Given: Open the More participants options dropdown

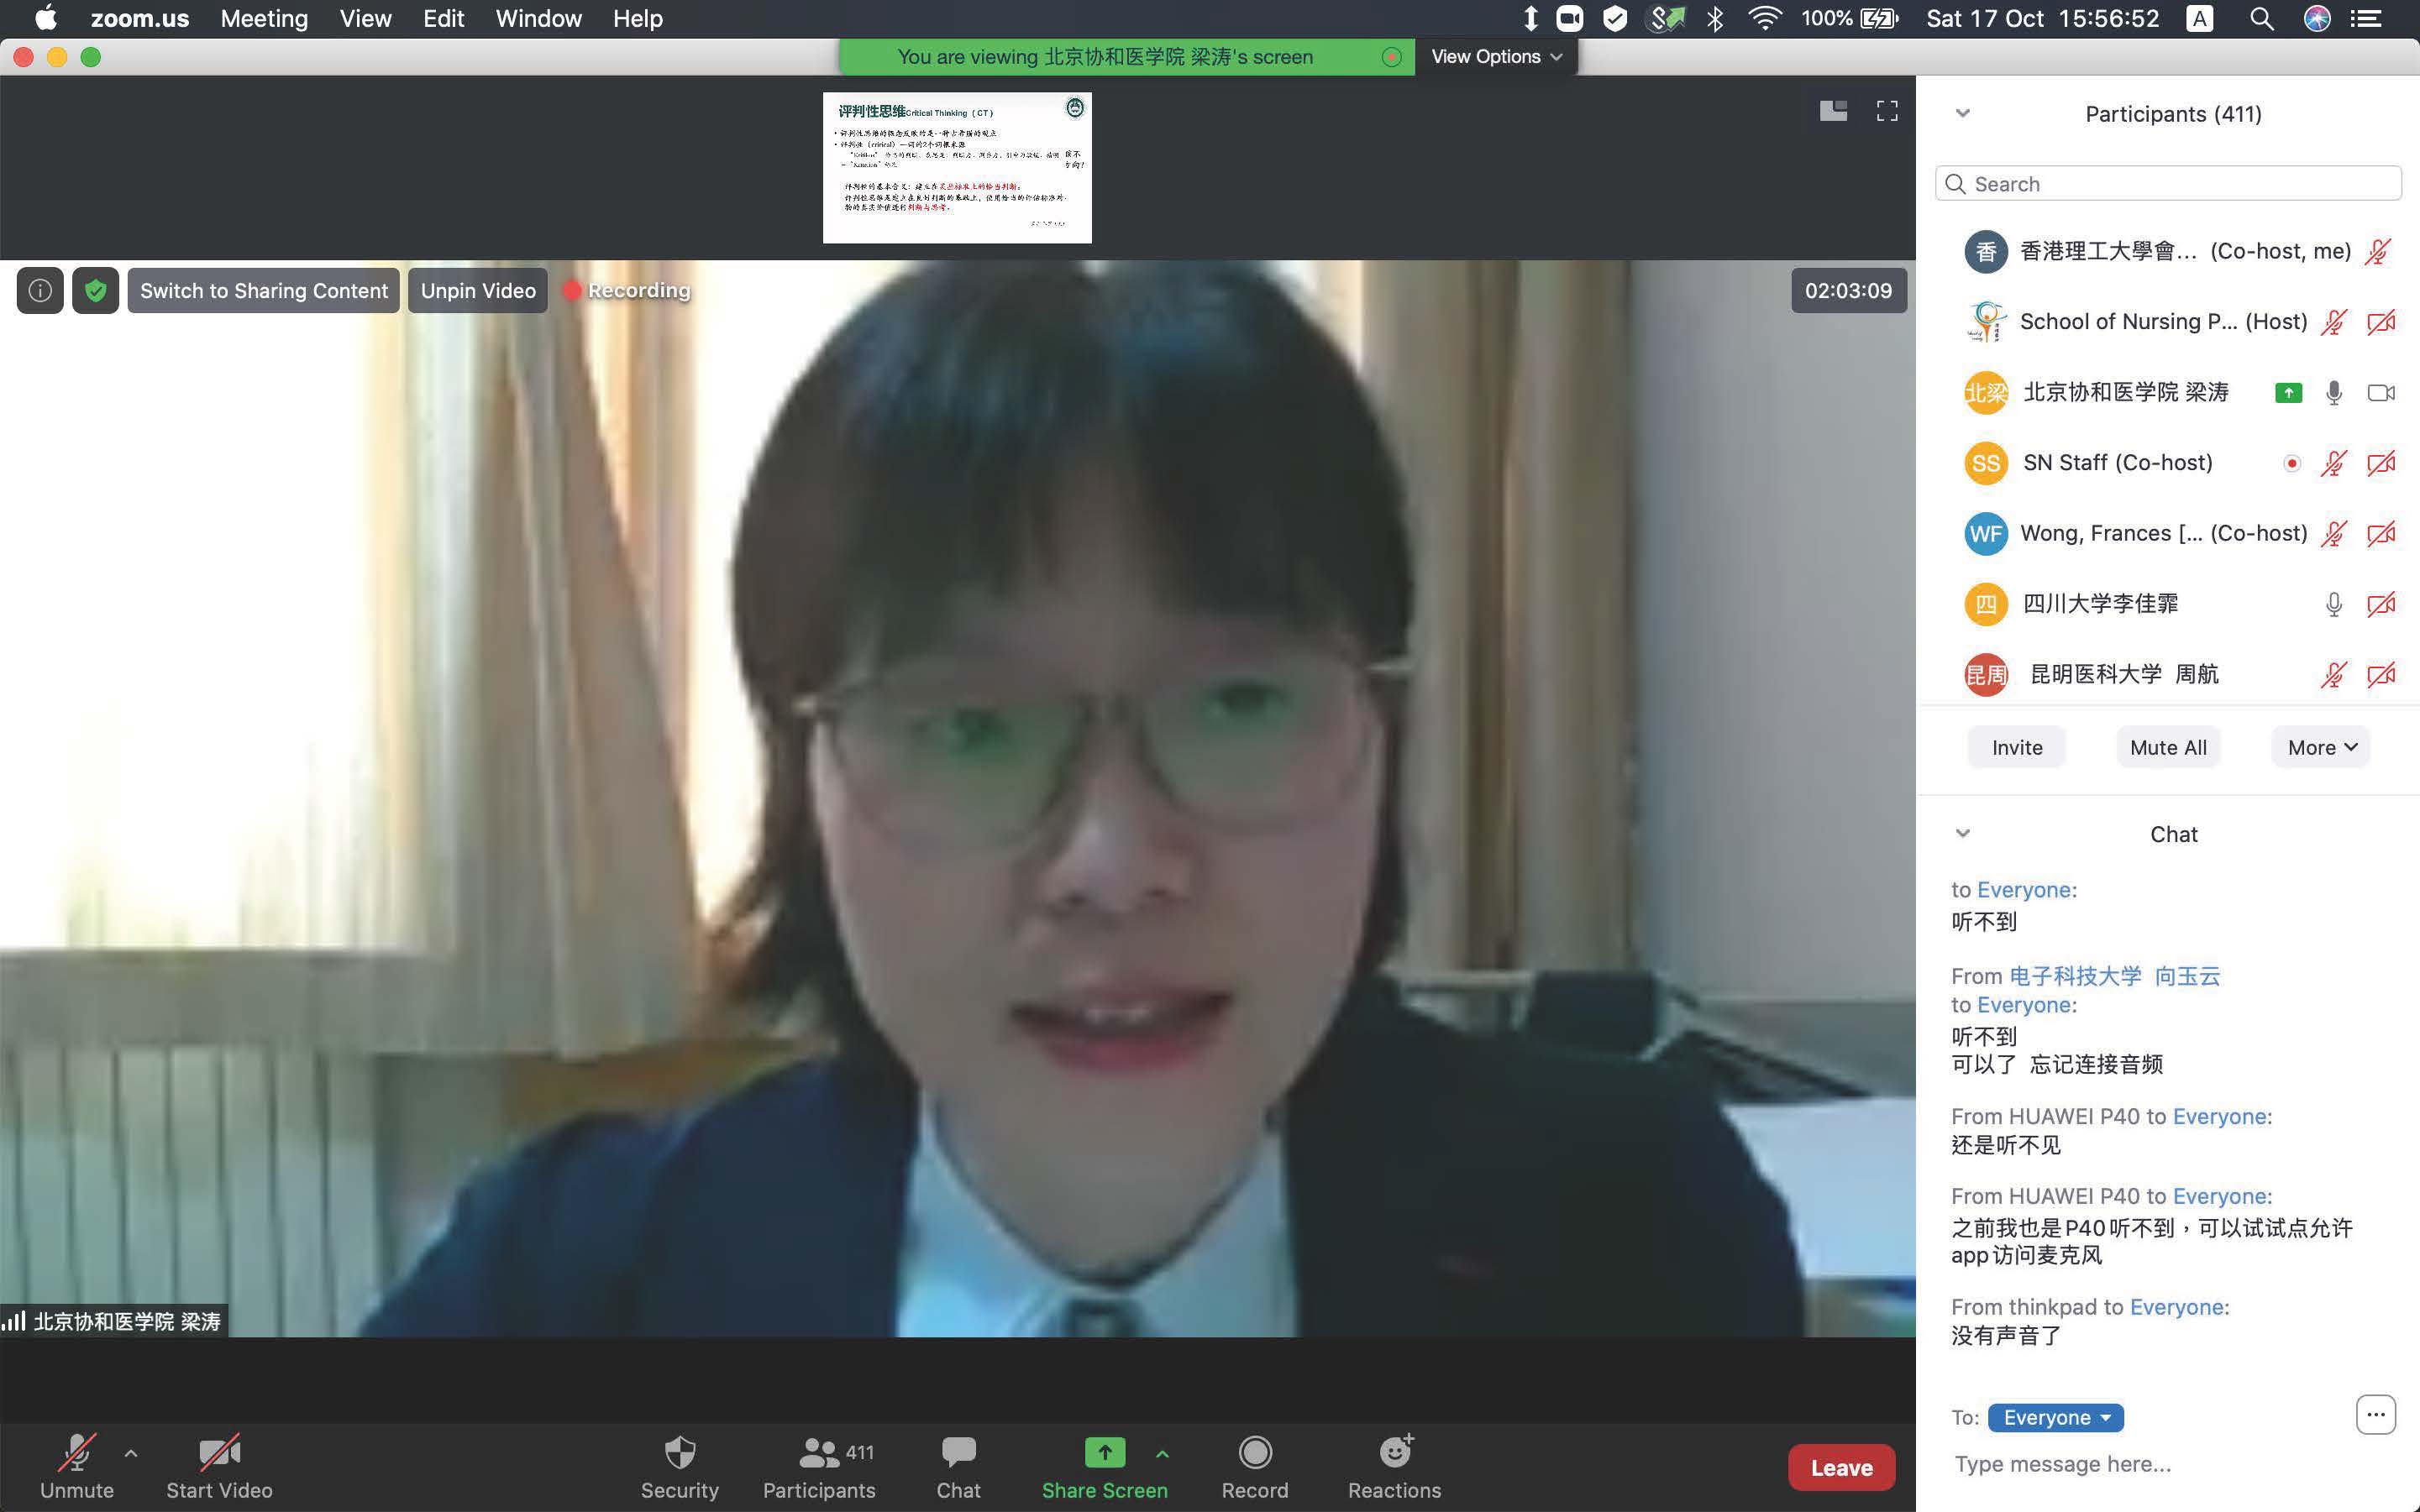Looking at the screenshot, I should coord(2321,747).
